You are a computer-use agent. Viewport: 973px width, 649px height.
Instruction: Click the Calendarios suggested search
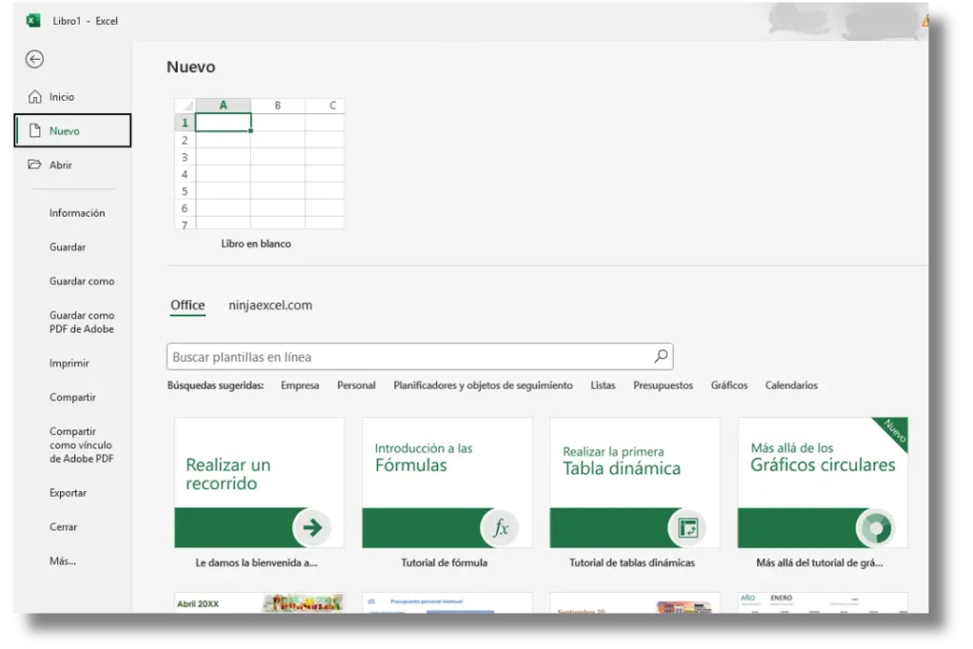click(x=792, y=385)
